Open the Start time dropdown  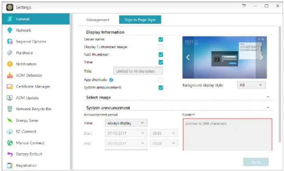tap(164, 133)
